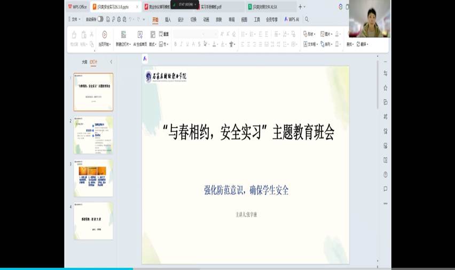Click the search magnifier icon in ribbon

(x=307, y=19)
